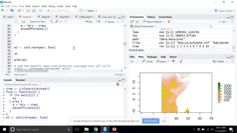Open File Explorer from the taskbar
This screenshot has width=237, height=133.
[x=86, y=129]
